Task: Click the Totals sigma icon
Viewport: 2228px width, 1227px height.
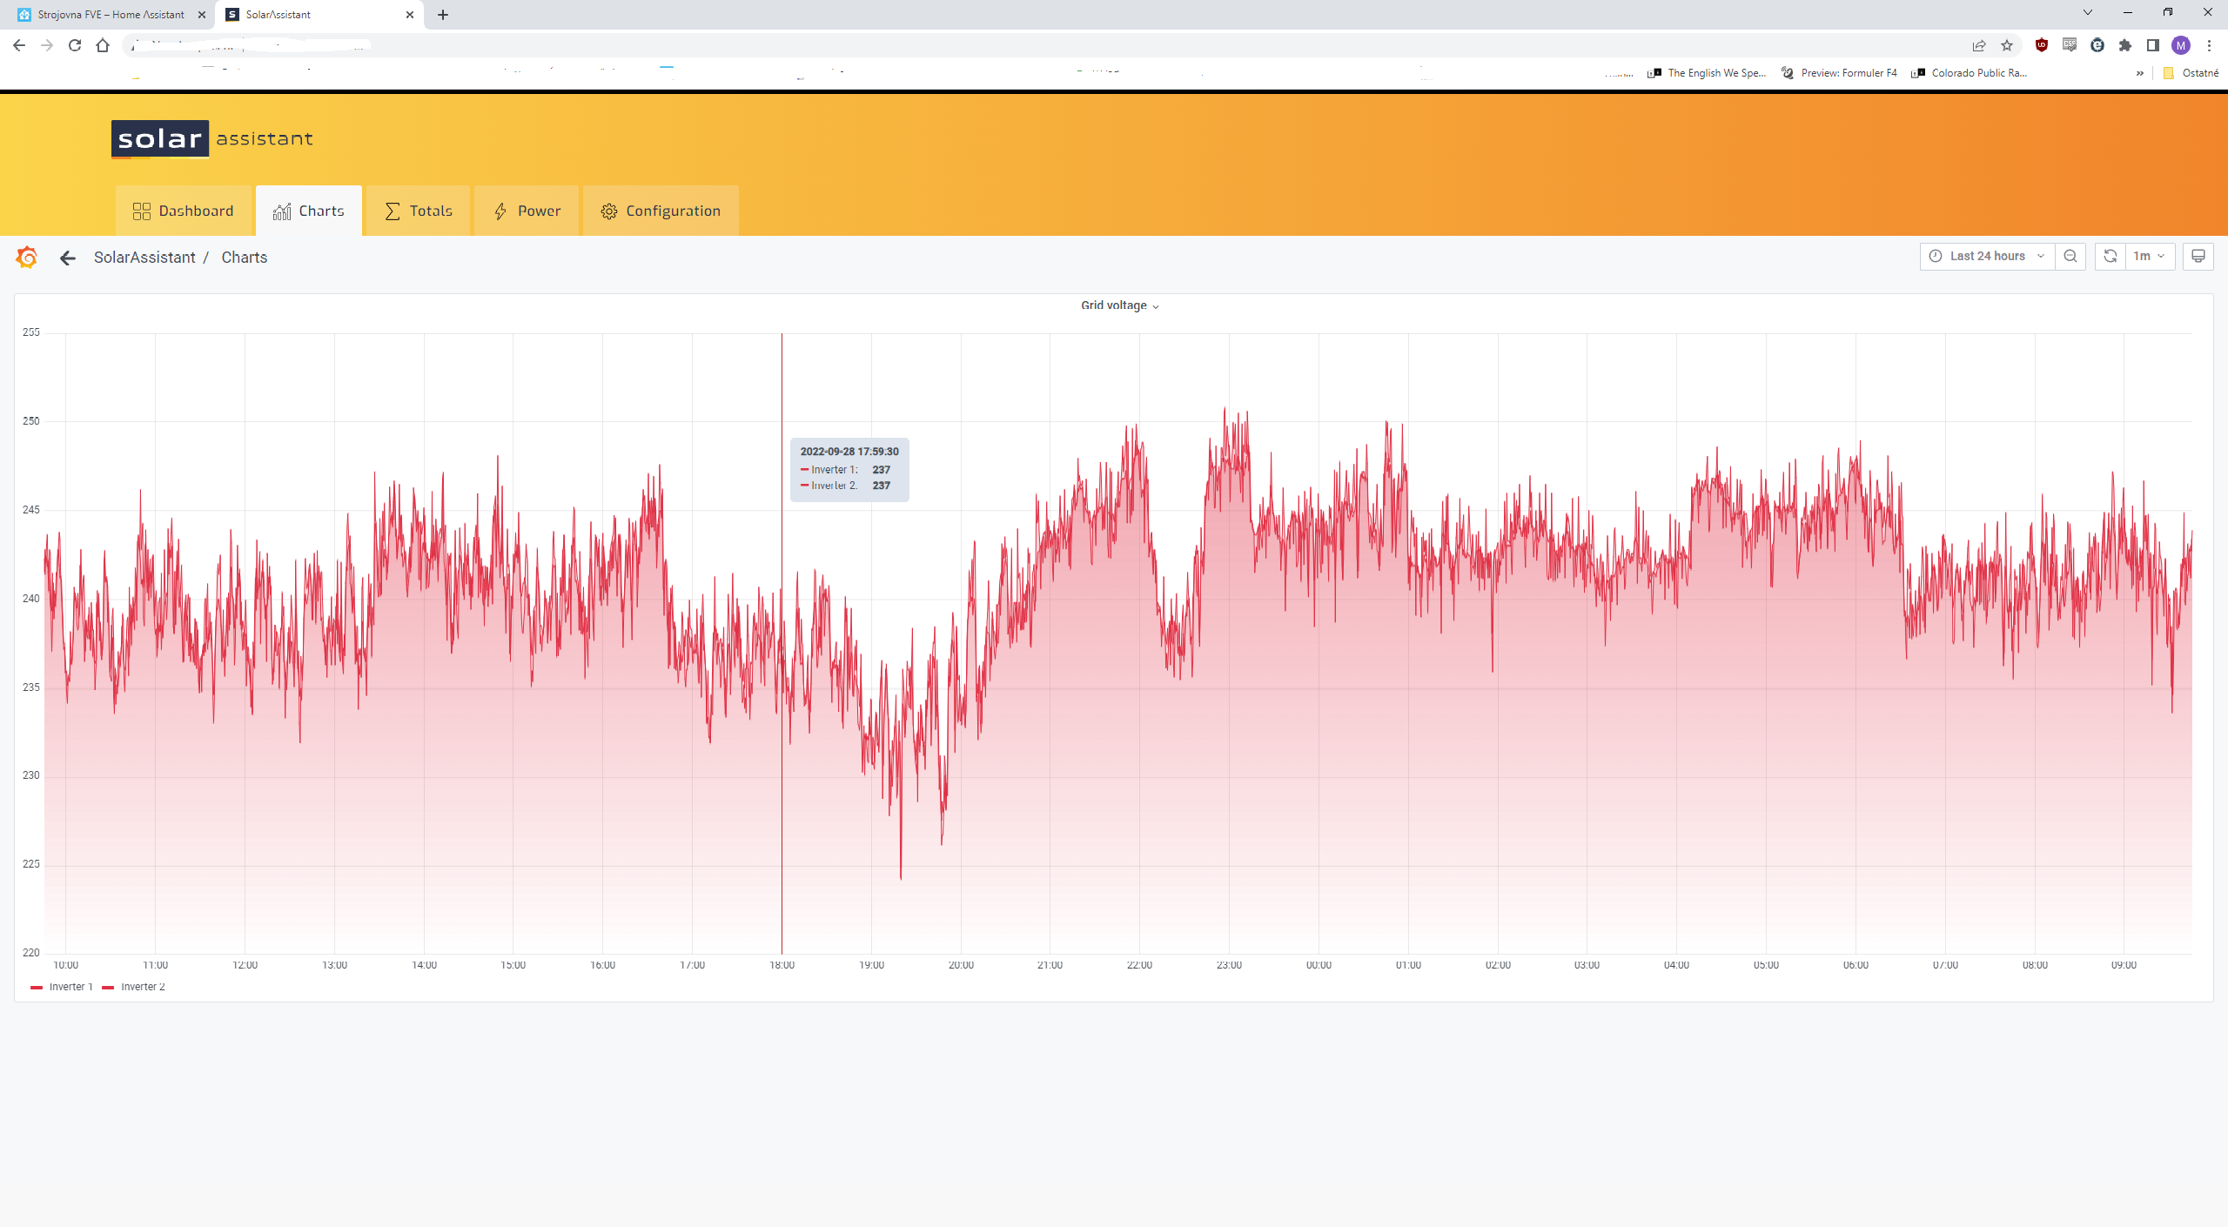Action: (x=393, y=211)
